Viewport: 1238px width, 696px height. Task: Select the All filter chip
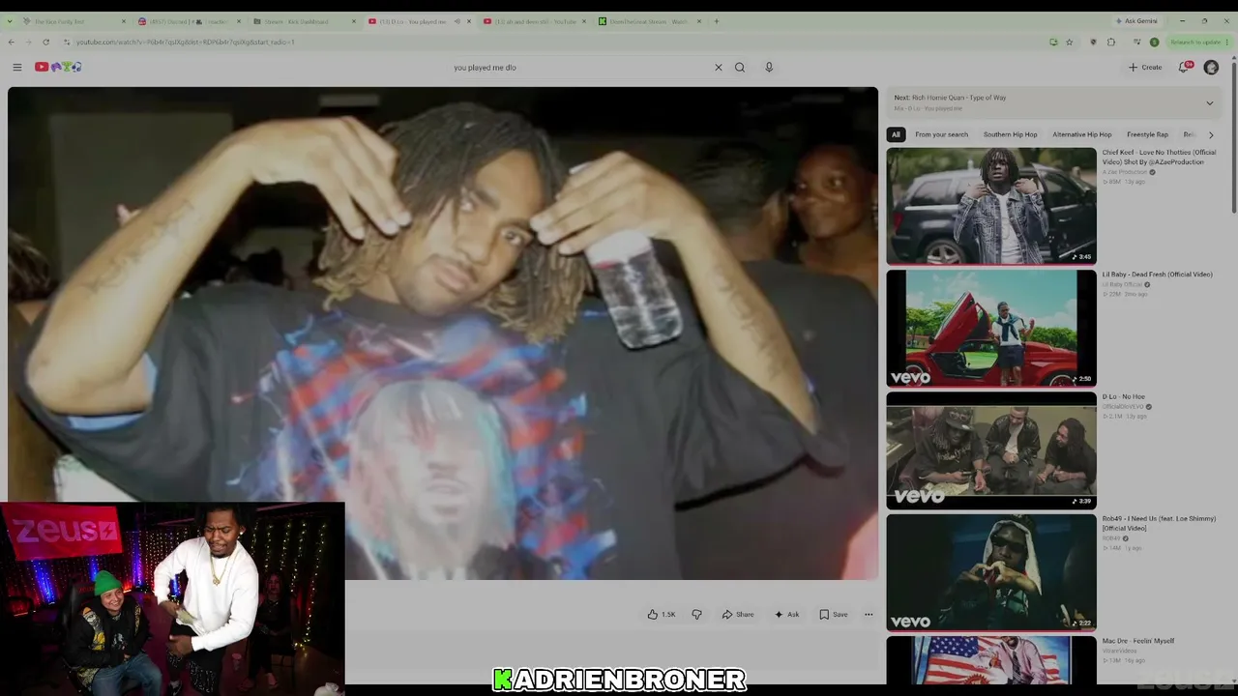pos(896,134)
